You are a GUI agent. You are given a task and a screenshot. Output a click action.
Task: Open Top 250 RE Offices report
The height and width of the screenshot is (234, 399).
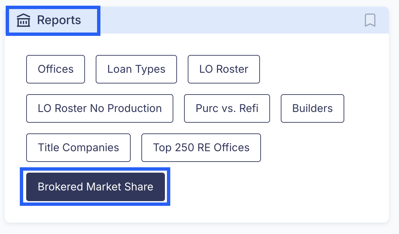(201, 148)
